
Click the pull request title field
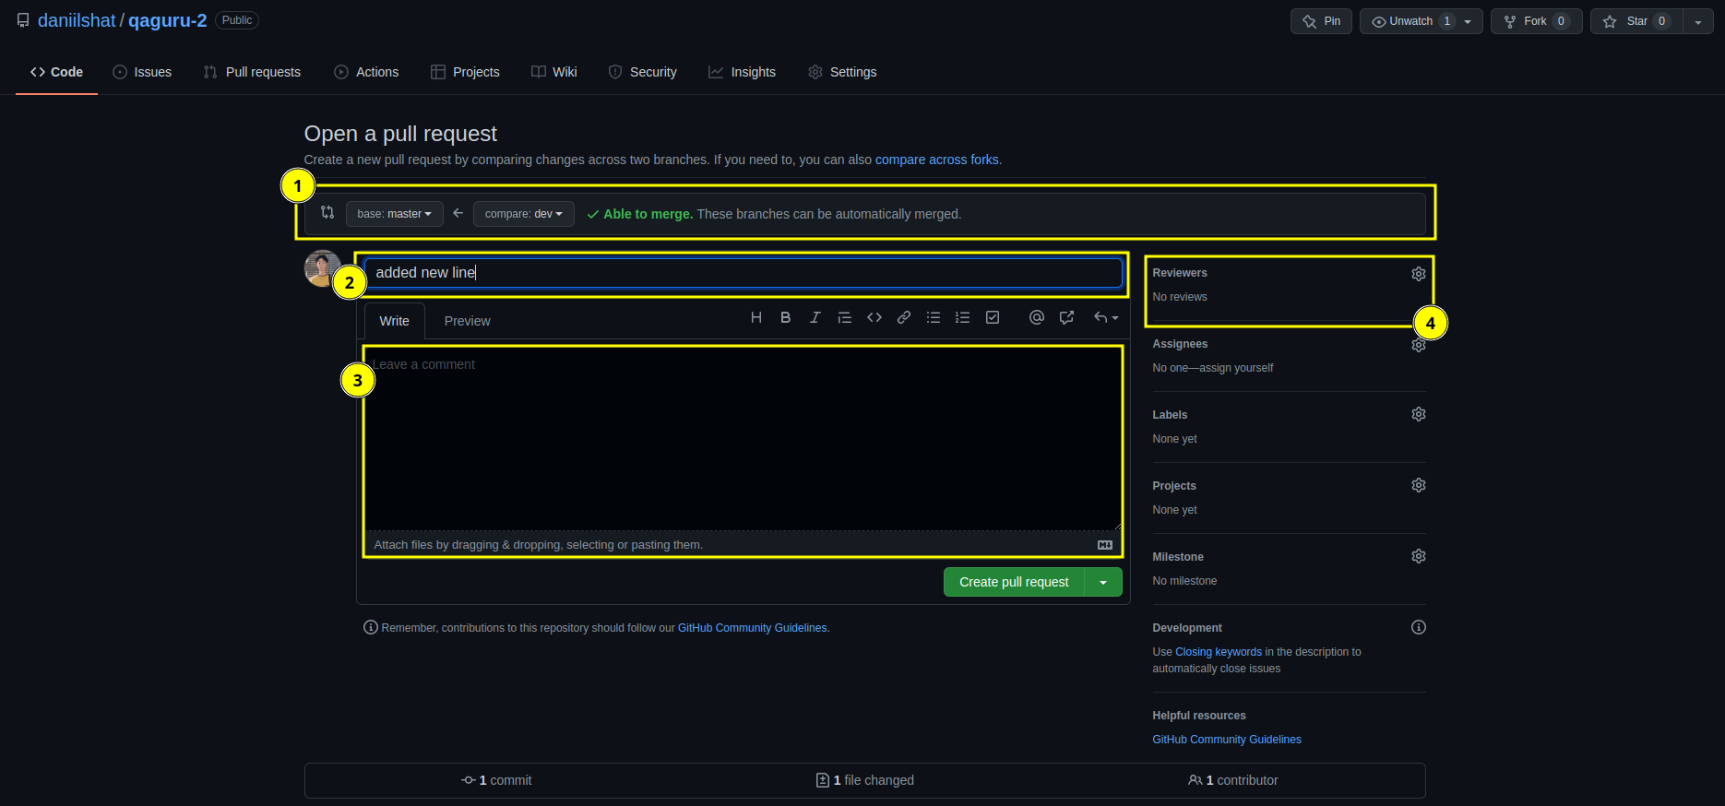click(x=744, y=273)
